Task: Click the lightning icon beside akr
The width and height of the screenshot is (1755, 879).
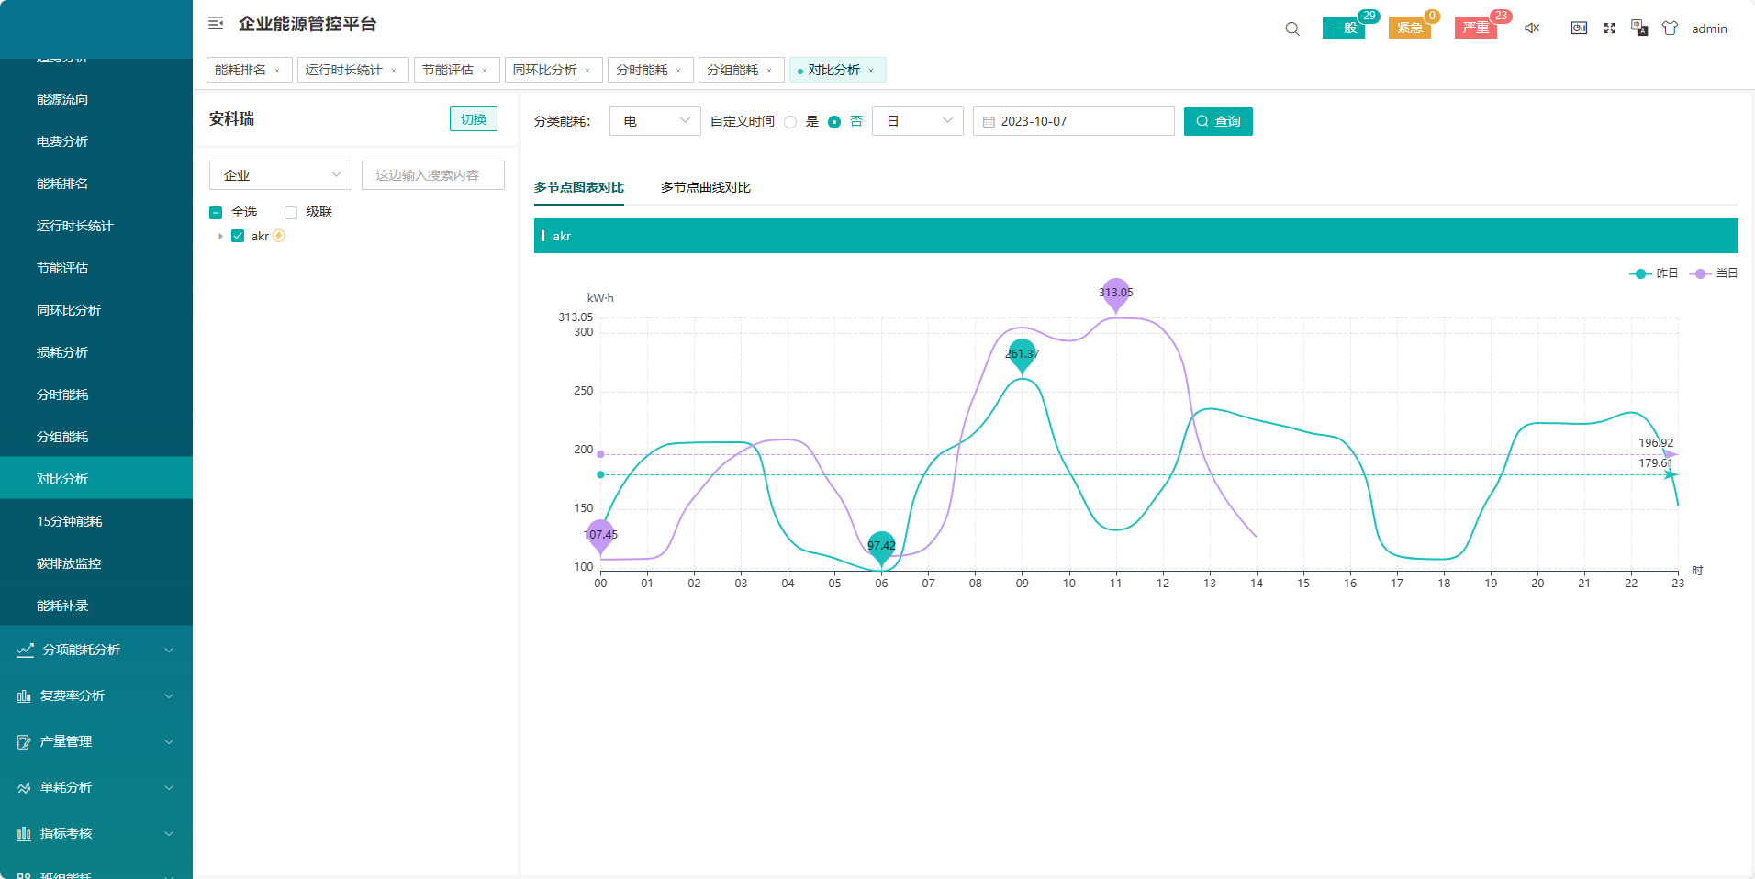Action: point(279,236)
